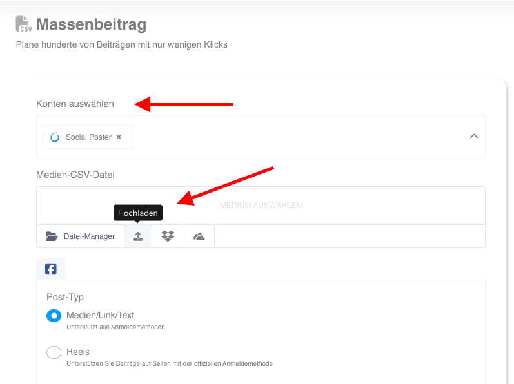This screenshot has width=514, height=384.
Task: Open the OneDrive cloud icon
Action: coord(199,236)
